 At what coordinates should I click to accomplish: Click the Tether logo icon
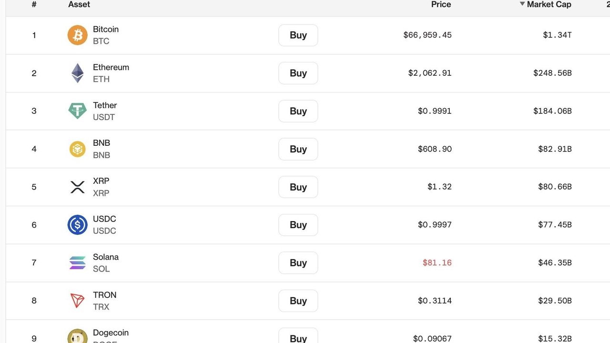77,111
